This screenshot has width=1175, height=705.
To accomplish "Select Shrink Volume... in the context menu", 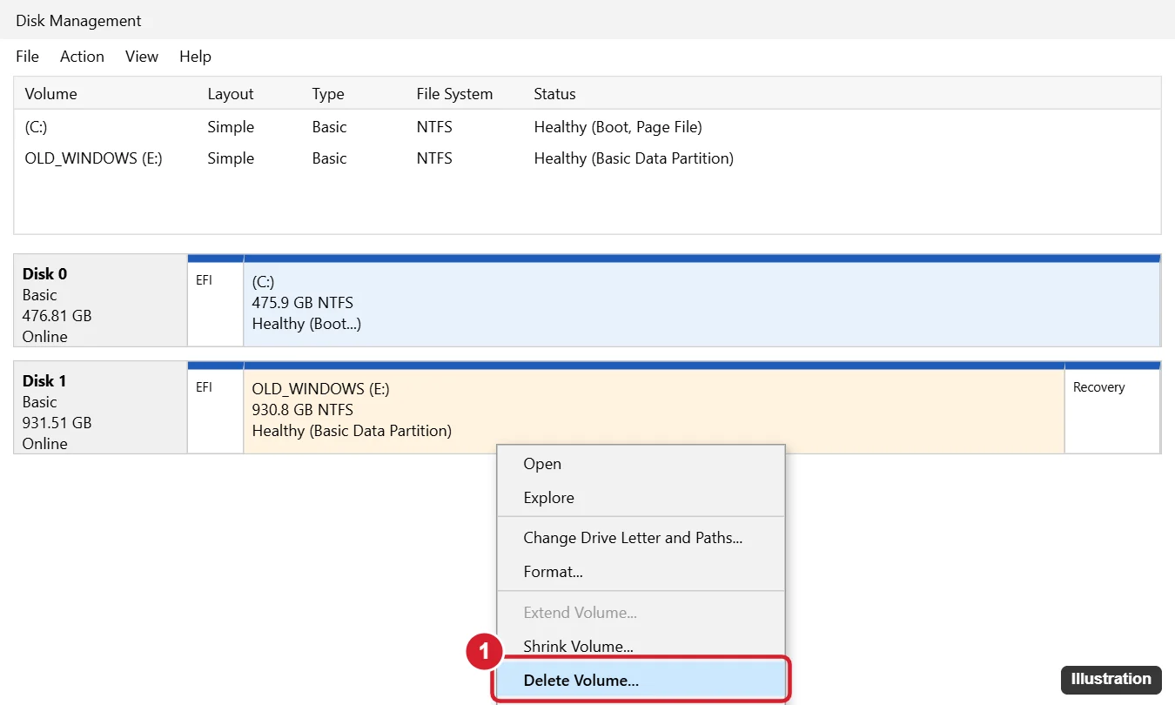I will click(641, 647).
